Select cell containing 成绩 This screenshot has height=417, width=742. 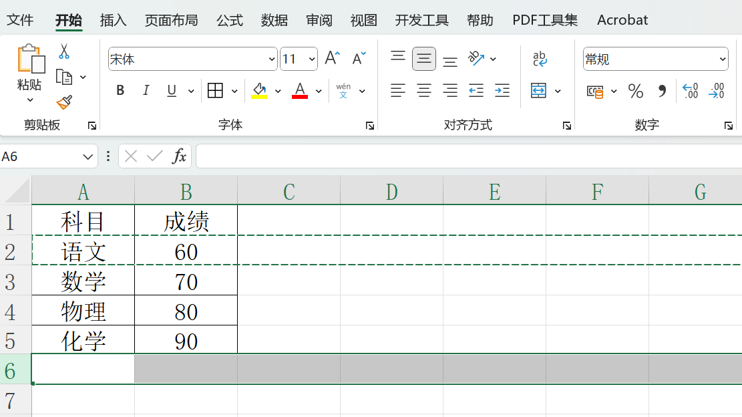186,221
